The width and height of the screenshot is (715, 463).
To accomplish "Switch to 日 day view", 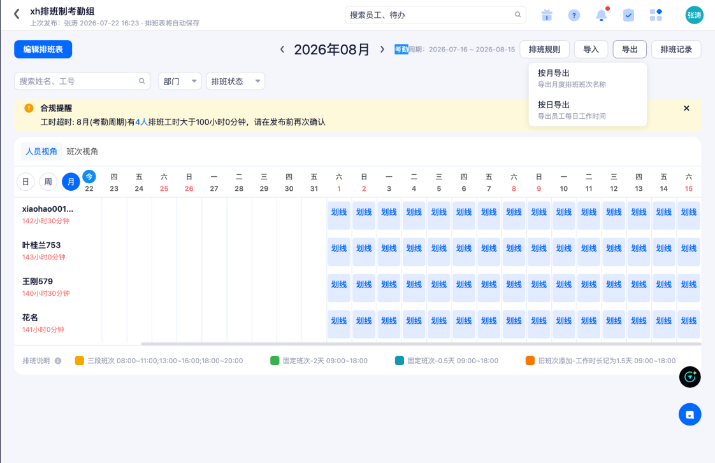I will point(25,182).
